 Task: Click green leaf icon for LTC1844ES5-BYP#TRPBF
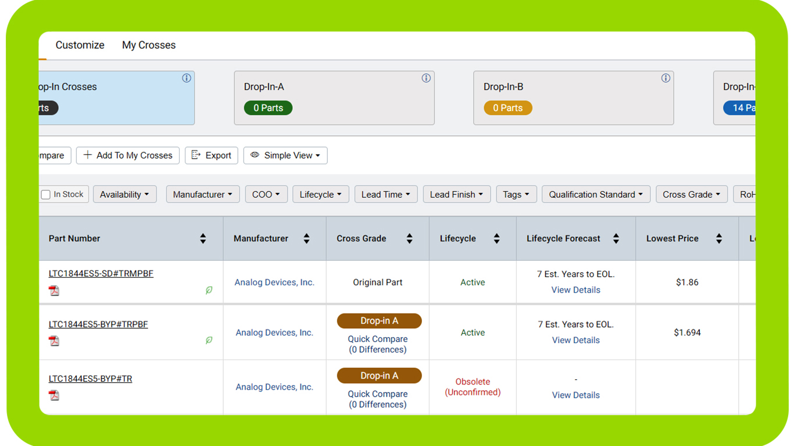209,340
